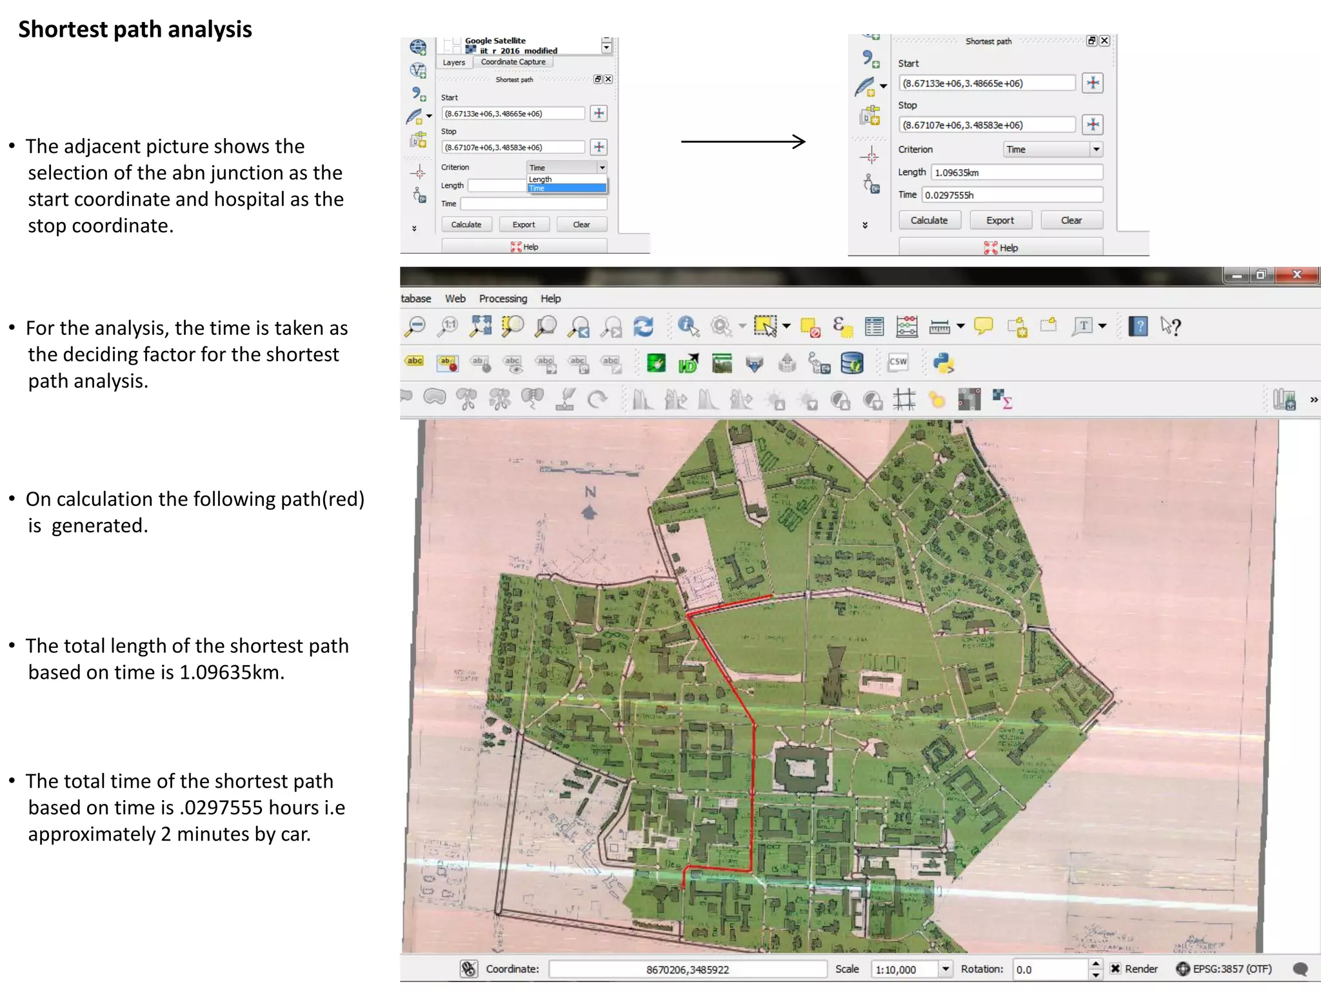Click the Zoom Full extent icon
The height and width of the screenshot is (991, 1321).
tap(481, 326)
